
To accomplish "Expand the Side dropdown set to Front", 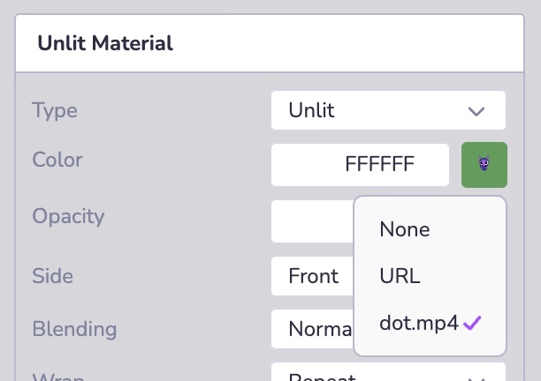I will click(312, 276).
